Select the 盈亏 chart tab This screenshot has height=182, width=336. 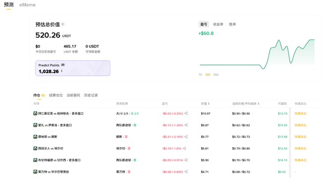point(203,24)
